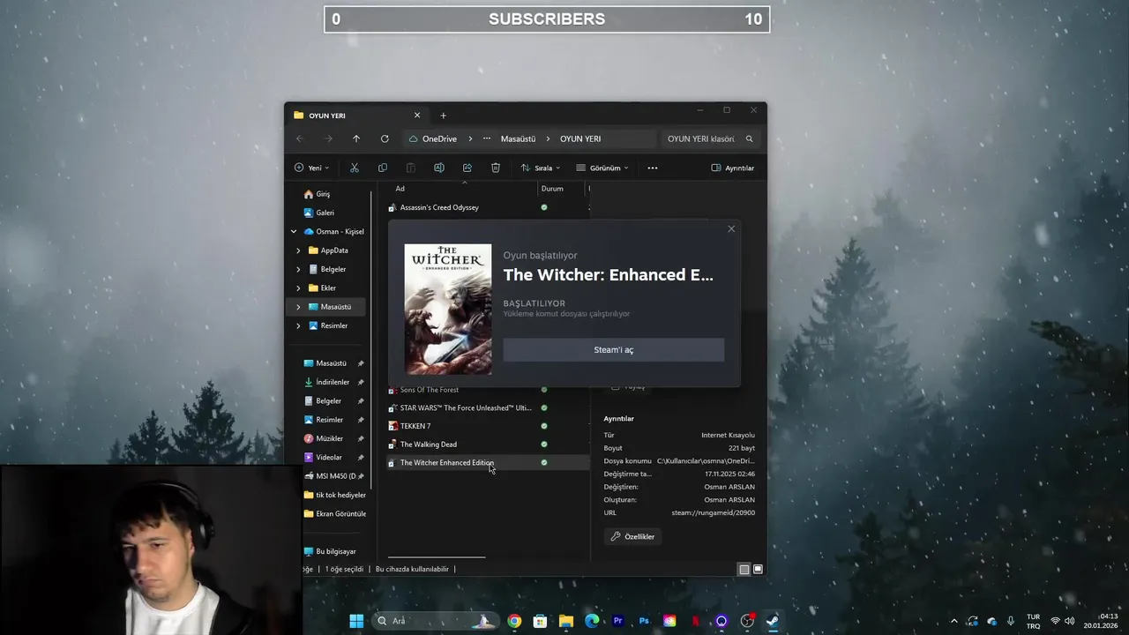1129x635 pixels.
Task: Open Netflix from taskbar
Action: point(696,621)
